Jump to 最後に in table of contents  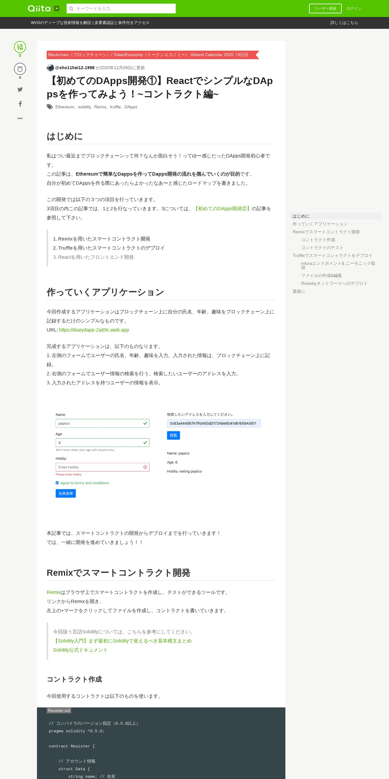click(x=299, y=291)
